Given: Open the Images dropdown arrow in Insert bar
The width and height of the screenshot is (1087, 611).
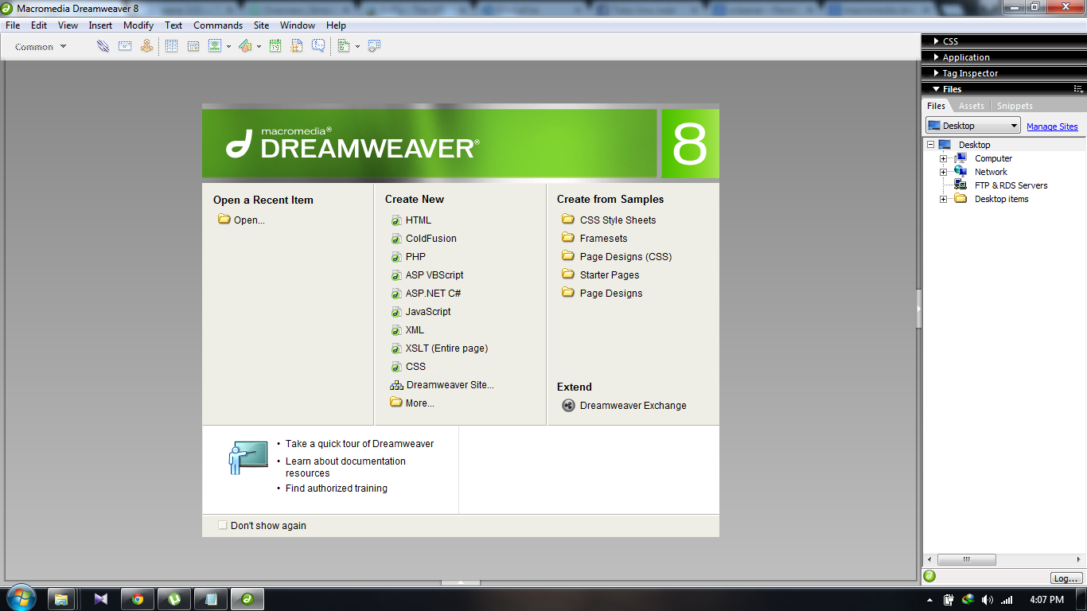Looking at the screenshot, I should coord(228,47).
